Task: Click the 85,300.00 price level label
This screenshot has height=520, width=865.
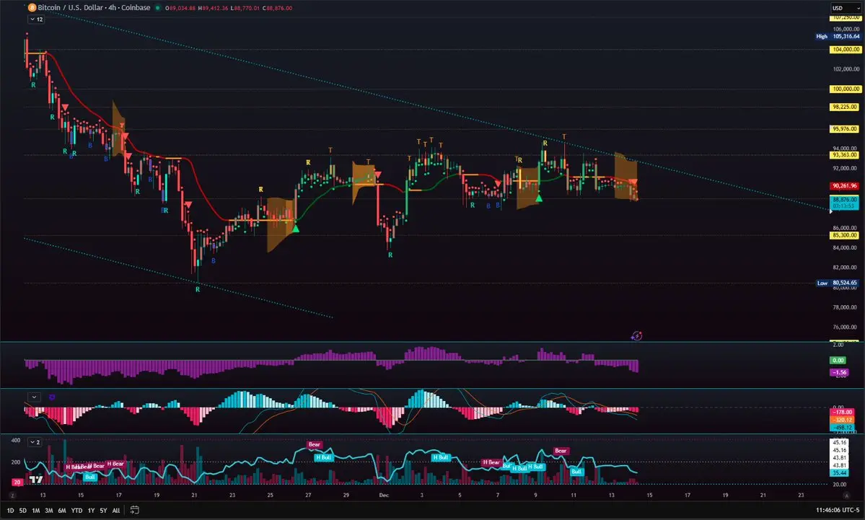Action: click(x=845, y=235)
